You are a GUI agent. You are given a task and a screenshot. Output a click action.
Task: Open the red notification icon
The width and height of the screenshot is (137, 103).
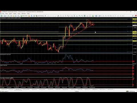click(x=136, y=16)
